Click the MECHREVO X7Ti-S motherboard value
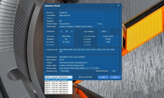 [x=88, y=57]
